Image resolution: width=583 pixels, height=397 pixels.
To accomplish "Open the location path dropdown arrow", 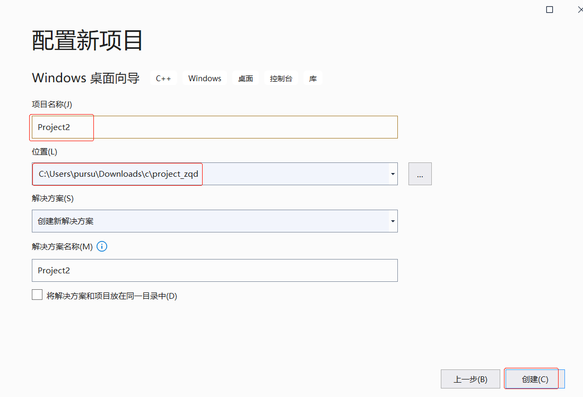I will coord(393,174).
